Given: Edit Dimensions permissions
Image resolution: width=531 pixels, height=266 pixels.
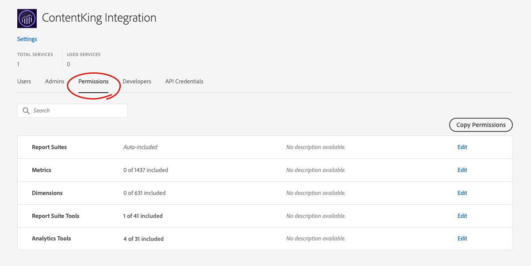Looking at the screenshot, I should [462, 193].
